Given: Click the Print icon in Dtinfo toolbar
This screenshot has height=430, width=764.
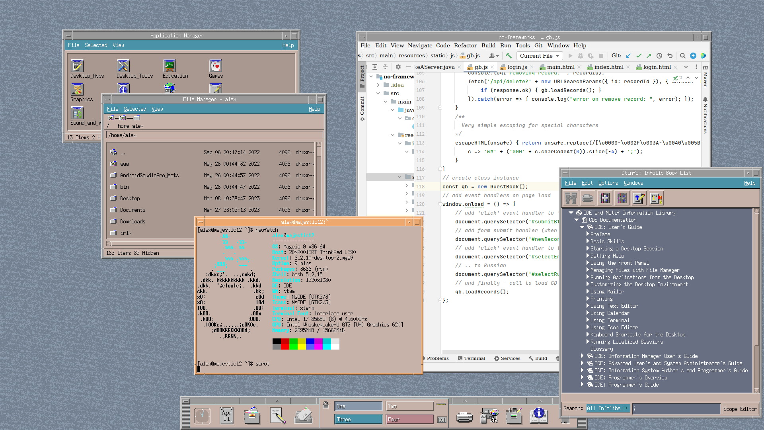Looking at the screenshot, I should tap(587, 198).
